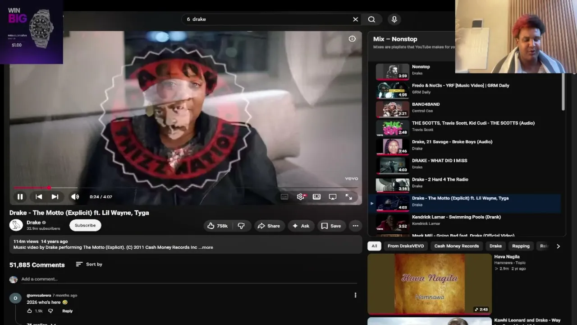Open the Kawhi Leonard and Drake video
577x325 pixels.
coord(527,321)
